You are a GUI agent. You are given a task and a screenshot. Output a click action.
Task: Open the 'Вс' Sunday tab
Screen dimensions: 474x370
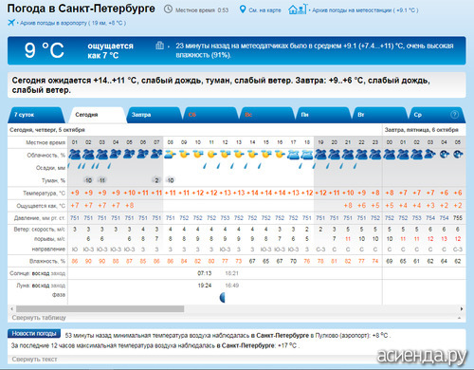click(x=267, y=115)
